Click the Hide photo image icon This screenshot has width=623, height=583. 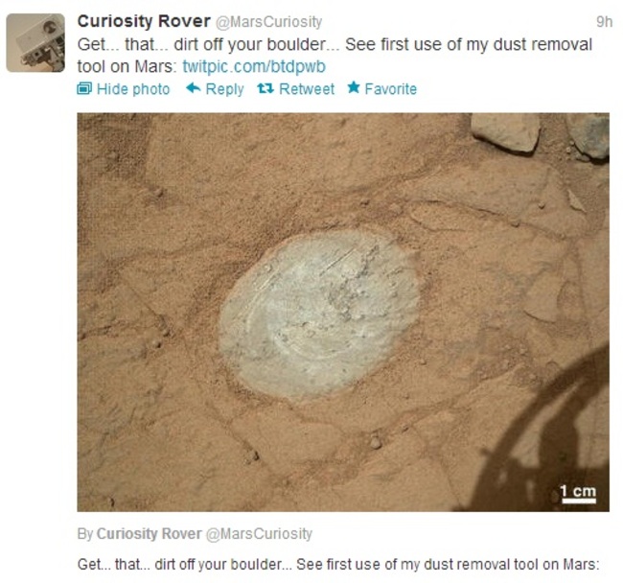click(84, 88)
